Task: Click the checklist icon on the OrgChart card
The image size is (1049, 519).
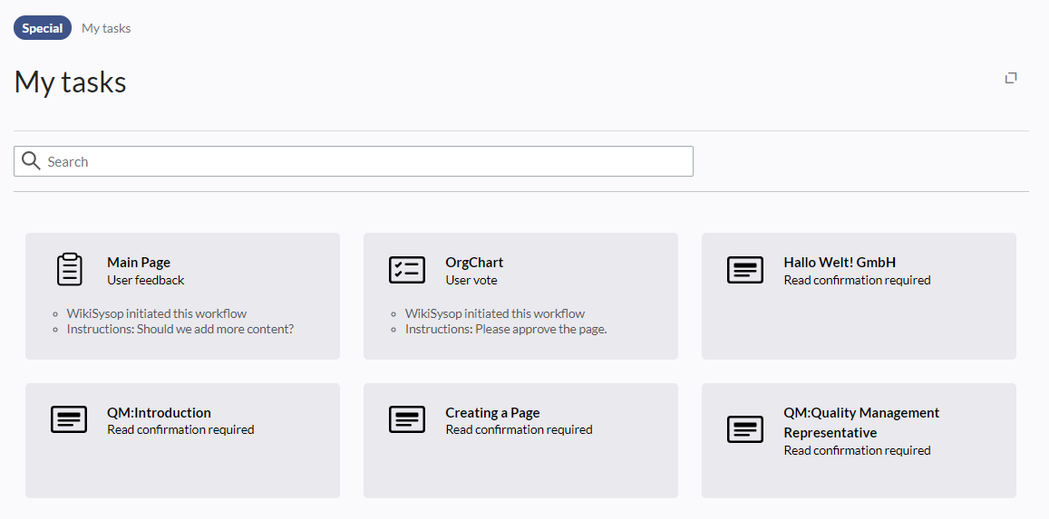Action: pyautogui.click(x=407, y=270)
